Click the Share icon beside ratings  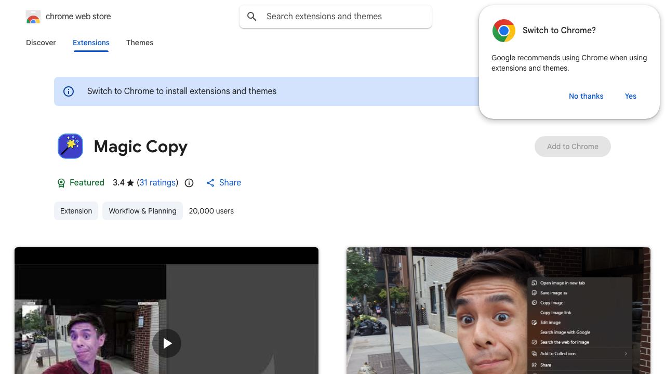(x=210, y=183)
